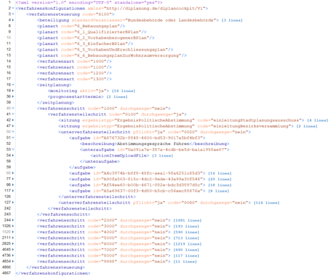Expand verfahrensschritt code 2000 on line 244
Viewport: 331px width, 277px height.
13,220
